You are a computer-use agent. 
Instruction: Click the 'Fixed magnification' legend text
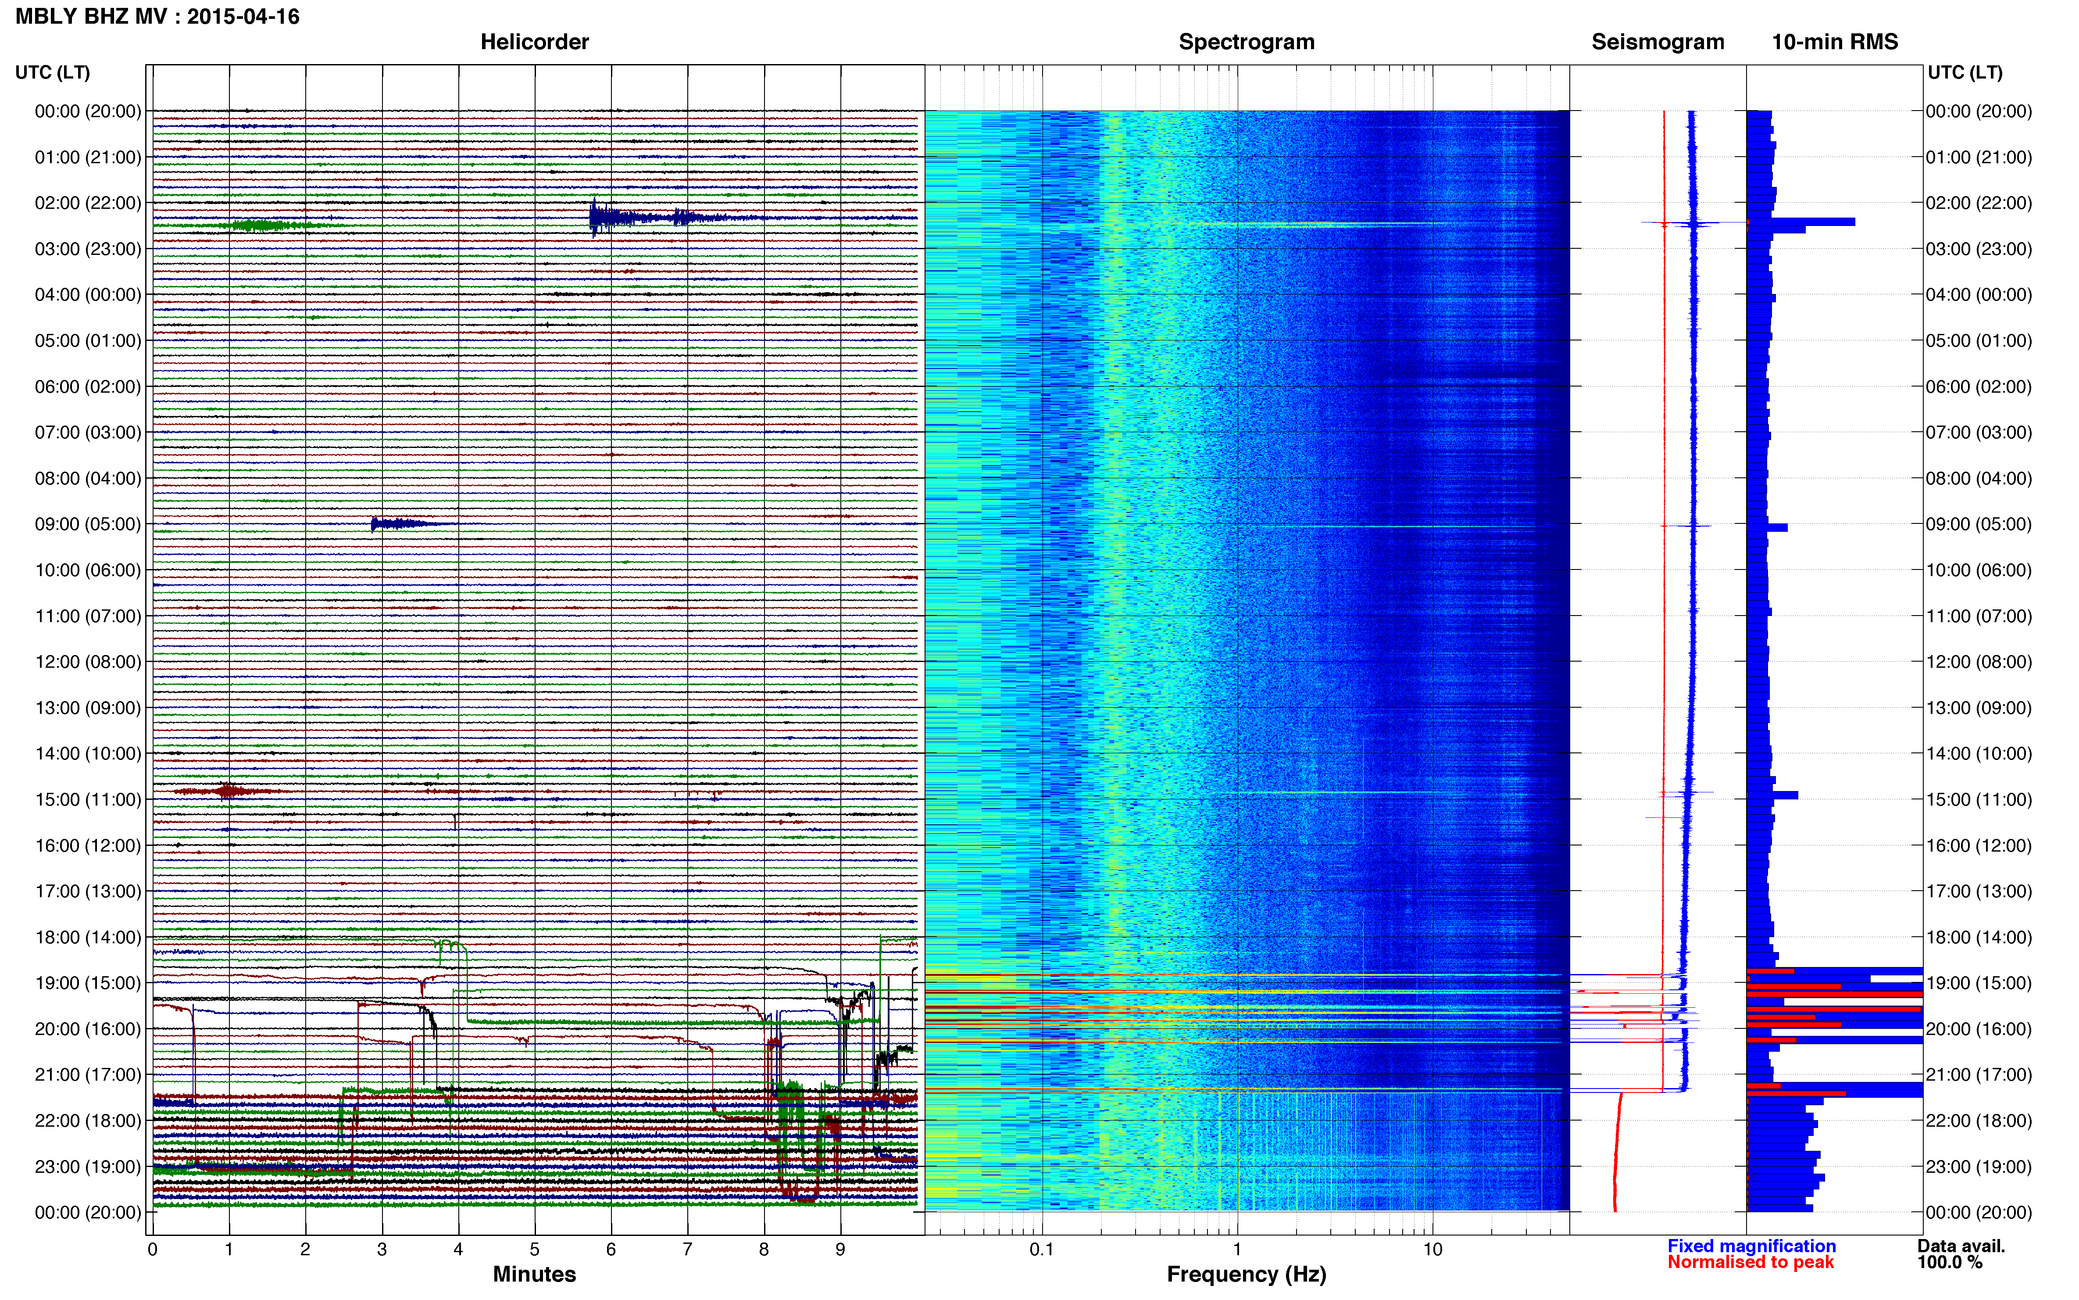1750,1246
